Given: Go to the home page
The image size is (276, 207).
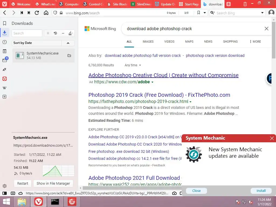Looking at the screenshot, I should pyautogui.click(x=46, y=13).
